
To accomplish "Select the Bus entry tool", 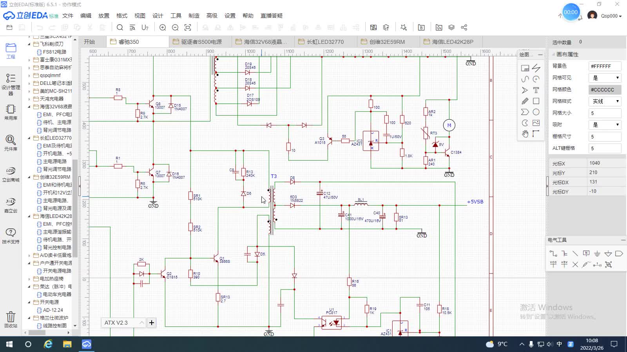I will click(x=575, y=253).
